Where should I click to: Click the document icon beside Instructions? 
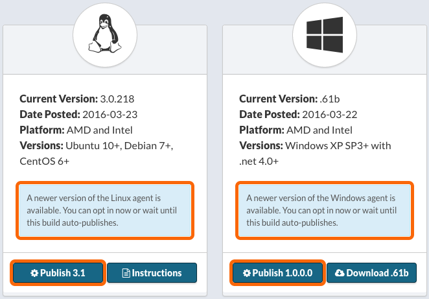[x=126, y=273]
